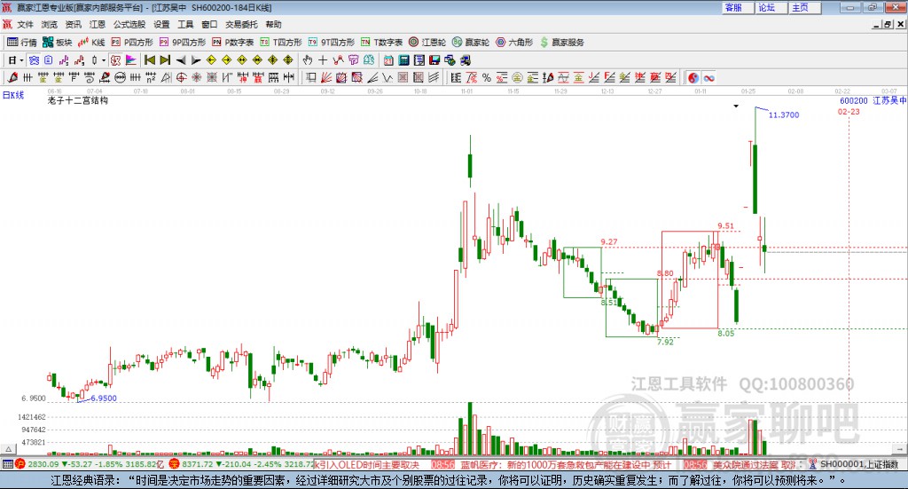This screenshot has height=489, width=908.
Task: Open the calendar icon
Action: click(x=388, y=60)
